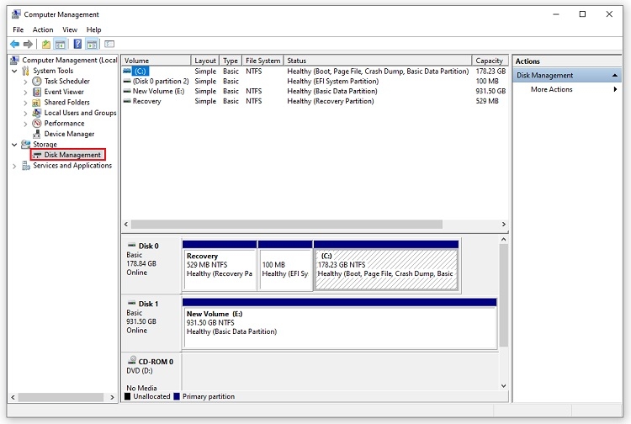Screen dimensions: 631x424
Task: Expand the Local Users and Groups node
Action: tap(25, 113)
